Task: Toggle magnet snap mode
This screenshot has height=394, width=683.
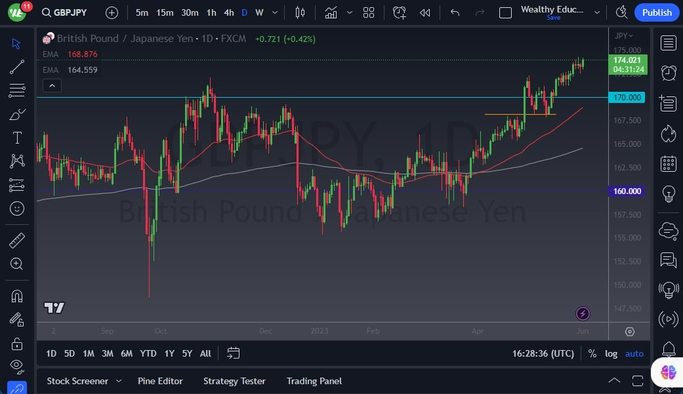Action: [16, 296]
